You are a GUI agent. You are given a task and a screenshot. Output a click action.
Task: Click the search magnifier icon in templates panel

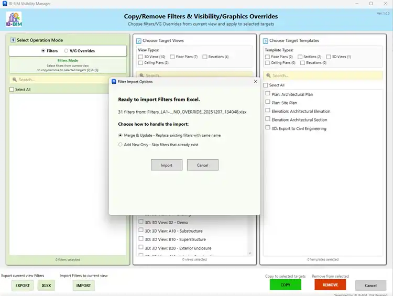coord(268,75)
